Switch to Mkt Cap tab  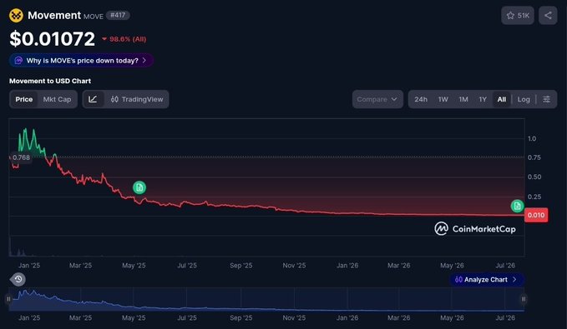point(57,99)
